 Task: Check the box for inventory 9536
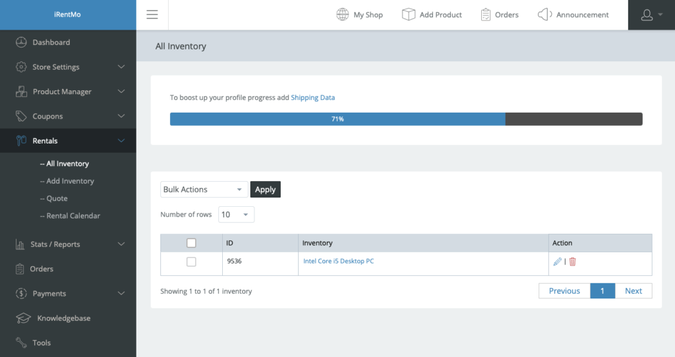click(191, 261)
